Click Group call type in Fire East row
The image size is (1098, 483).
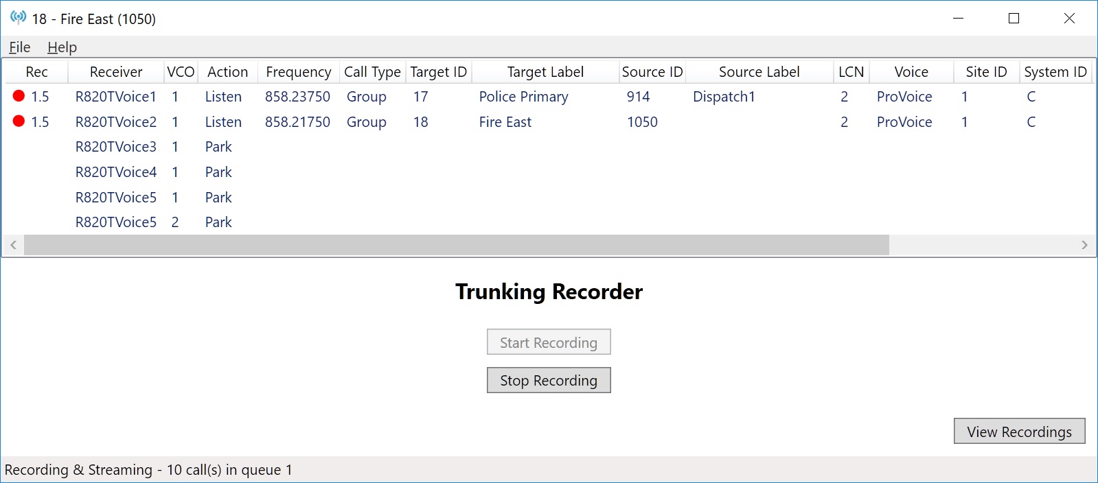coord(366,122)
